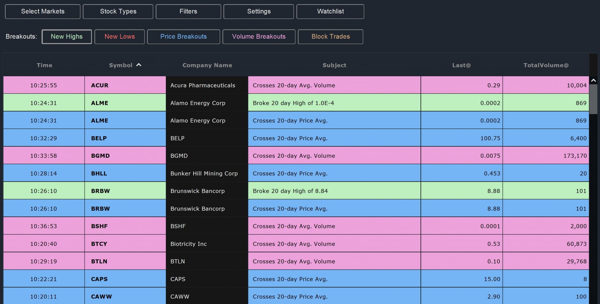Toggle the Block Trades filter
The width and height of the screenshot is (600, 304).
click(x=330, y=37)
